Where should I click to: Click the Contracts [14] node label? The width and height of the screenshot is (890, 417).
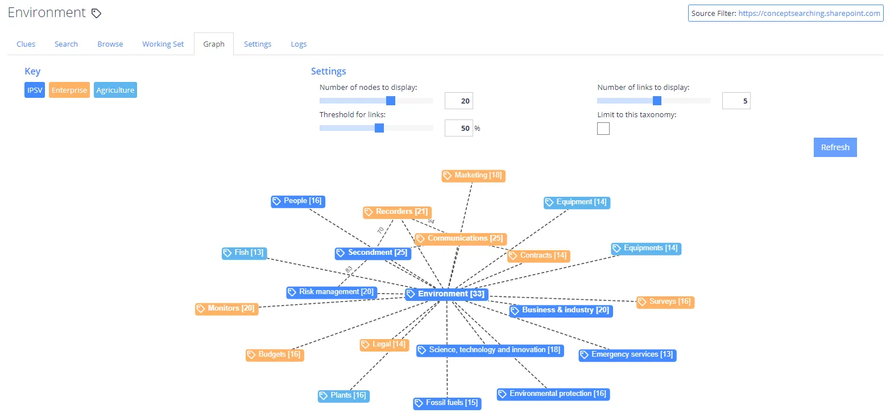pyautogui.click(x=543, y=255)
